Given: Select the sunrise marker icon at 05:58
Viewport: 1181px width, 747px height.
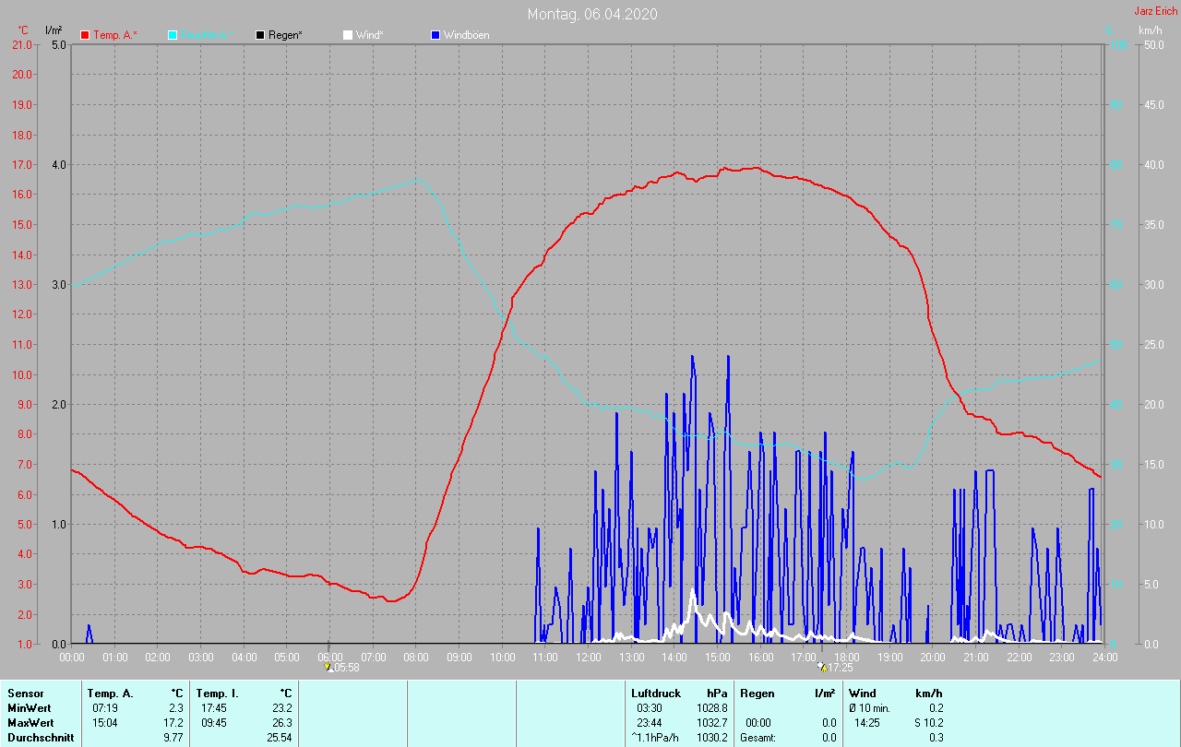Looking at the screenshot, I should coord(328,667).
